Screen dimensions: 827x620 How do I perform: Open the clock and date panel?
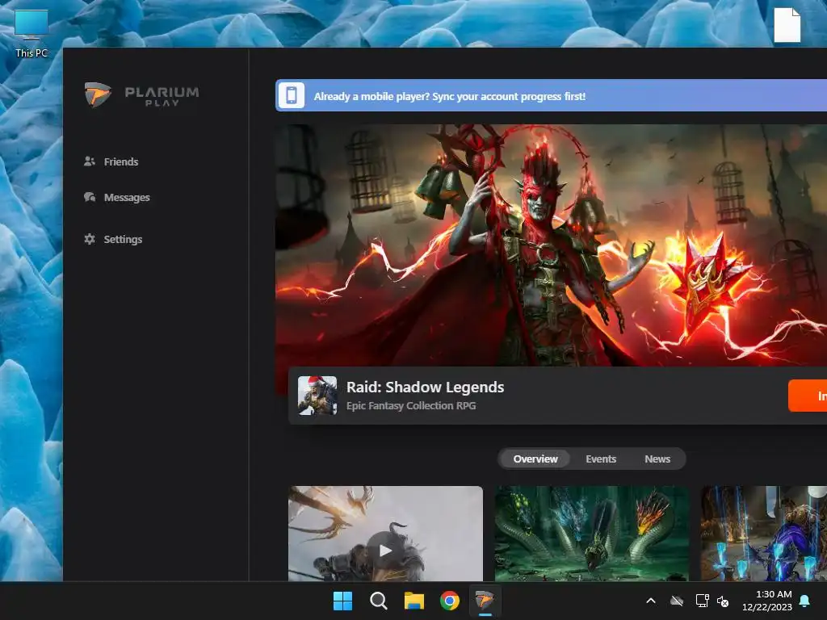tap(767, 601)
